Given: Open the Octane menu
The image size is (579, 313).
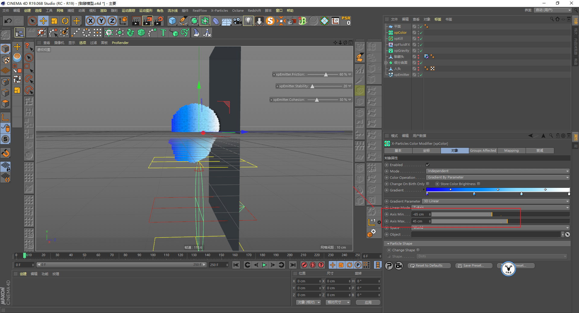Looking at the screenshot, I should [238, 11].
